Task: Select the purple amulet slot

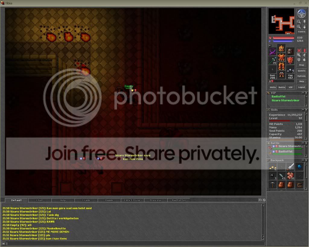Action: 272,52
